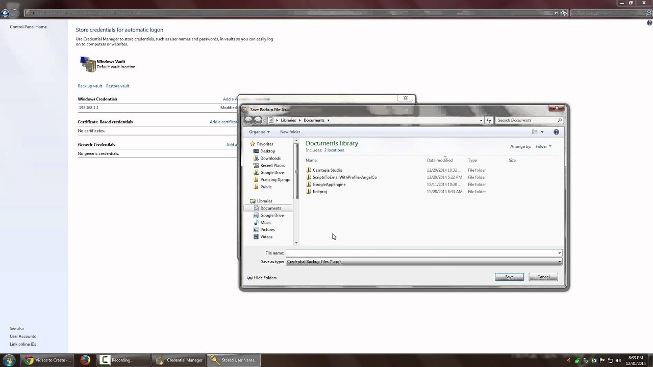Click the navigation pane scrollbar
Image resolution: width=653 pixels, height=367 pixels.
pos(296,172)
